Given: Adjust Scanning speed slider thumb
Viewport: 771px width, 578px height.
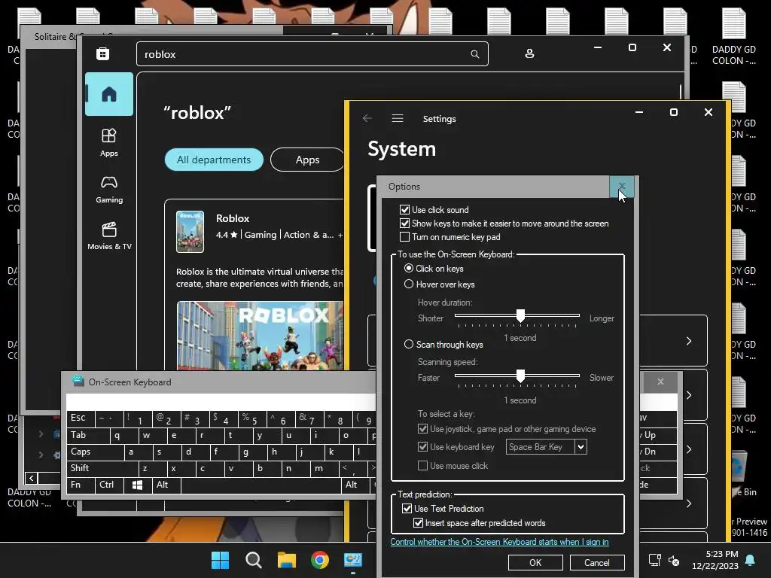Looking at the screenshot, I should (520, 376).
